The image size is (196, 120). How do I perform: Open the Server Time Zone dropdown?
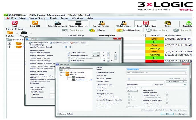(x=157, y=107)
